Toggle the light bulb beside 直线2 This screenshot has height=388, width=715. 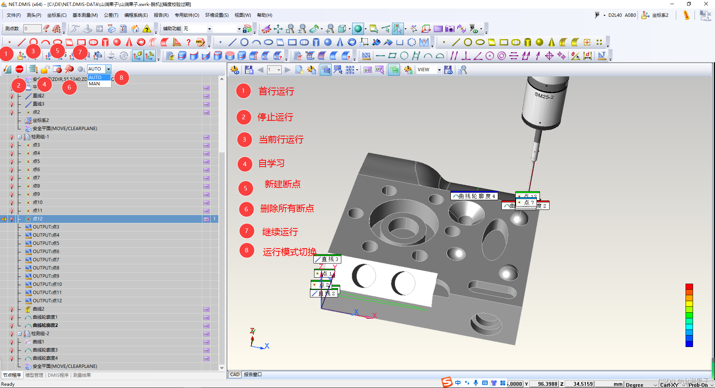(12, 96)
